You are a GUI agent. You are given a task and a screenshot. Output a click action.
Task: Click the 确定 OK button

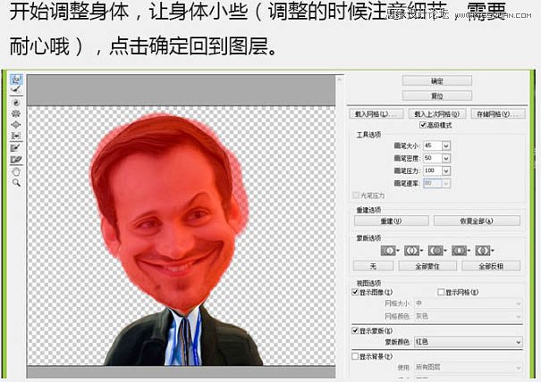[437, 81]
